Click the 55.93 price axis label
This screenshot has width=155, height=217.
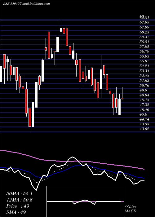(x=144, y=56)
